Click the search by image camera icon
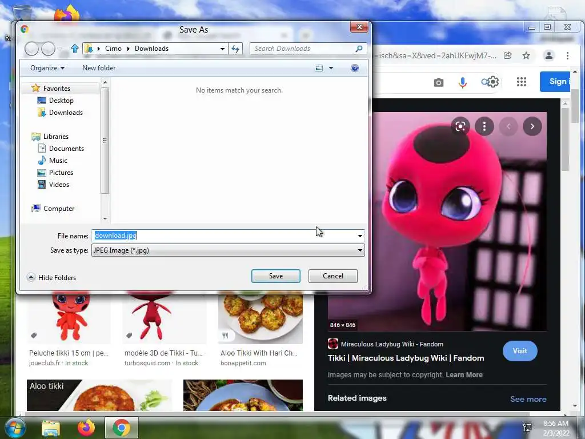The height and width of the screenshot is (439, 585). tap(439, 82)
